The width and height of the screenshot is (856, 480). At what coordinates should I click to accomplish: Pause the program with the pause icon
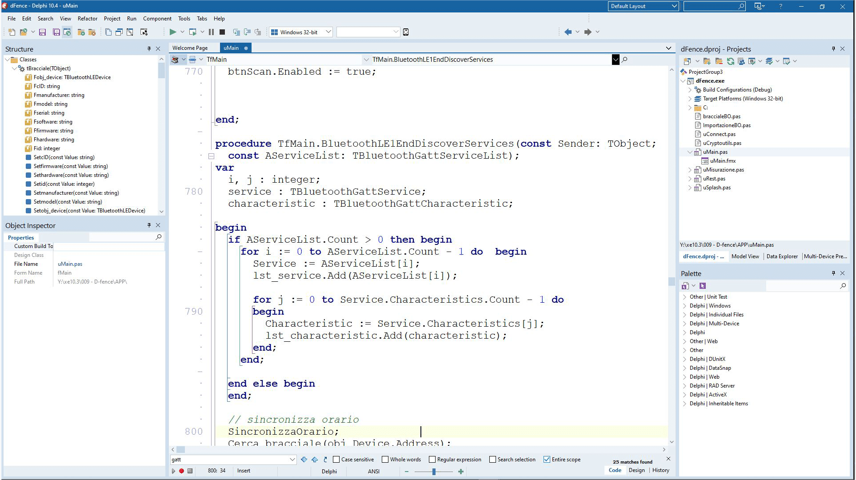pyautogui.click(x=211, y=32)
